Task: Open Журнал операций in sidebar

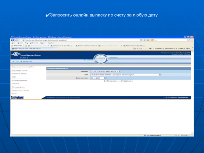Action: 20,80
